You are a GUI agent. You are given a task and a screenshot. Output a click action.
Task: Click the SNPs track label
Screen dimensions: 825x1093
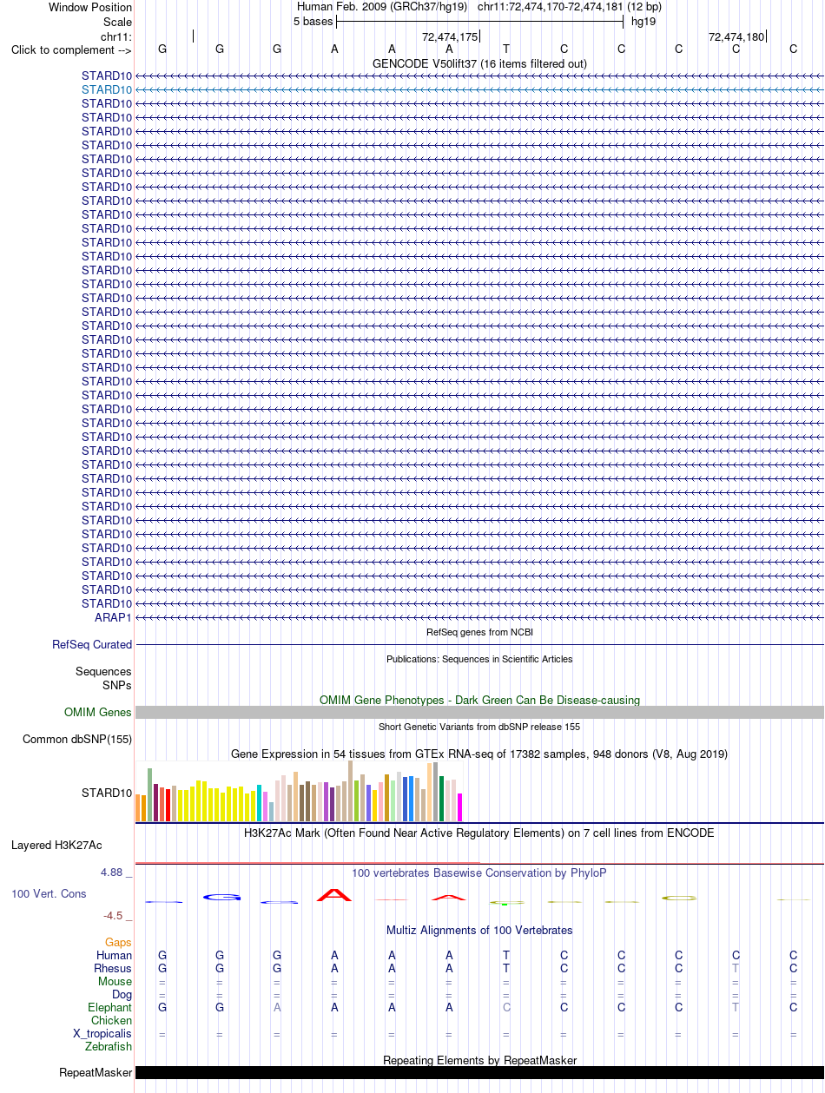point(117,685)
